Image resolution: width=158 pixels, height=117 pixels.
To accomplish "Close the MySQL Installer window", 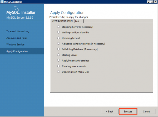I will tap(155, 2).
